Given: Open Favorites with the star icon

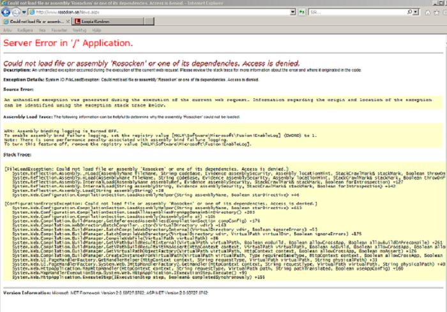Looking at the screenshot, I should point(436,13).
